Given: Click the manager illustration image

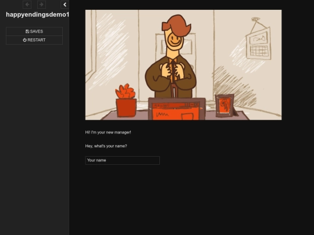Looking at the screenshot, I should pos(183,65).
